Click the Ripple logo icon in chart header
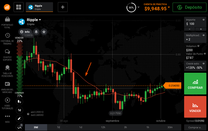Image resolution: width=208 pixels, height=131 pixels. pos(22,22)
